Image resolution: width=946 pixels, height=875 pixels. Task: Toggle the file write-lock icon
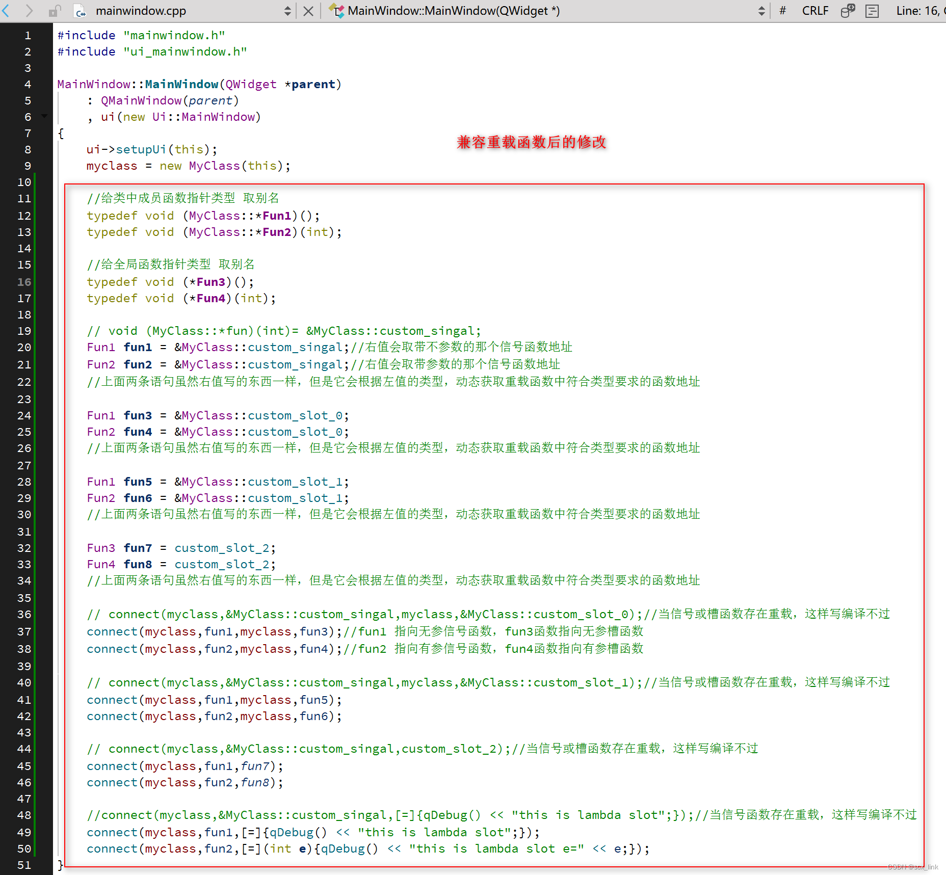coord(55,11)
